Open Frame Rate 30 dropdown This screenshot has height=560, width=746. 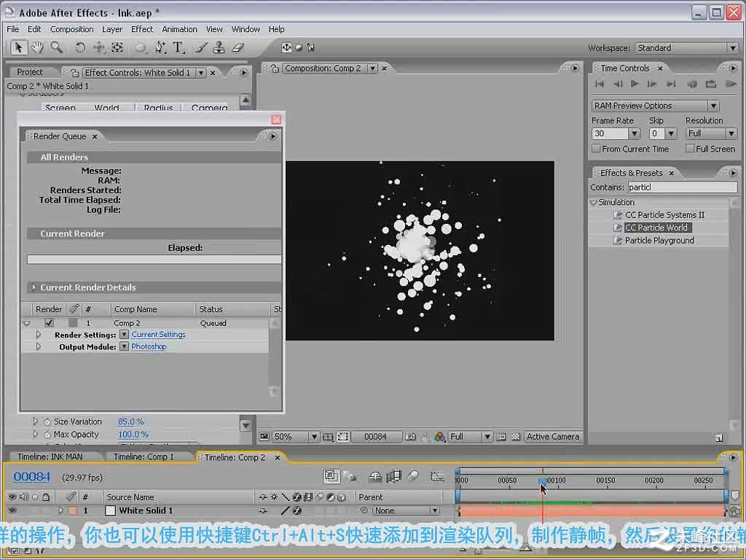635,134
